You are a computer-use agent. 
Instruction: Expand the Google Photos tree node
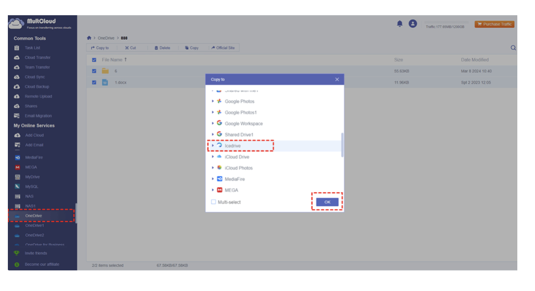(x=213, y=101)
